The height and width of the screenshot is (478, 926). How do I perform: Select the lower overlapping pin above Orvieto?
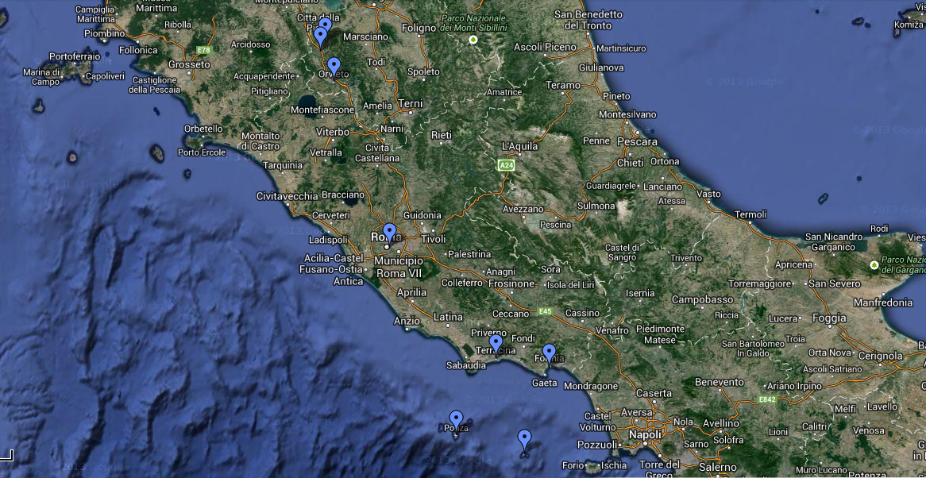pos(320,37)
